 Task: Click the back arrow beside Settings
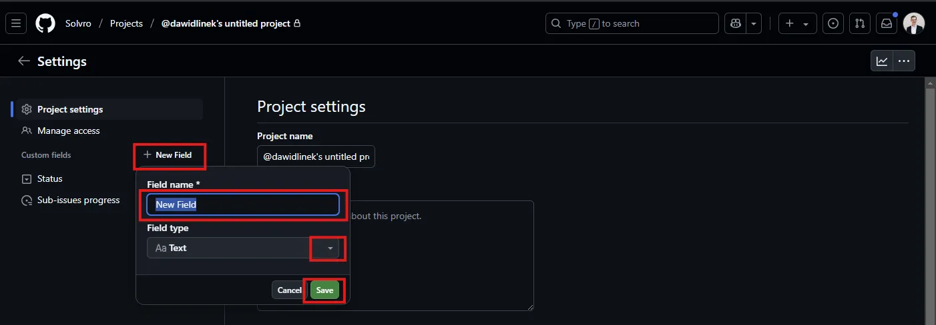pyautogui.click(x=24, y=61)
